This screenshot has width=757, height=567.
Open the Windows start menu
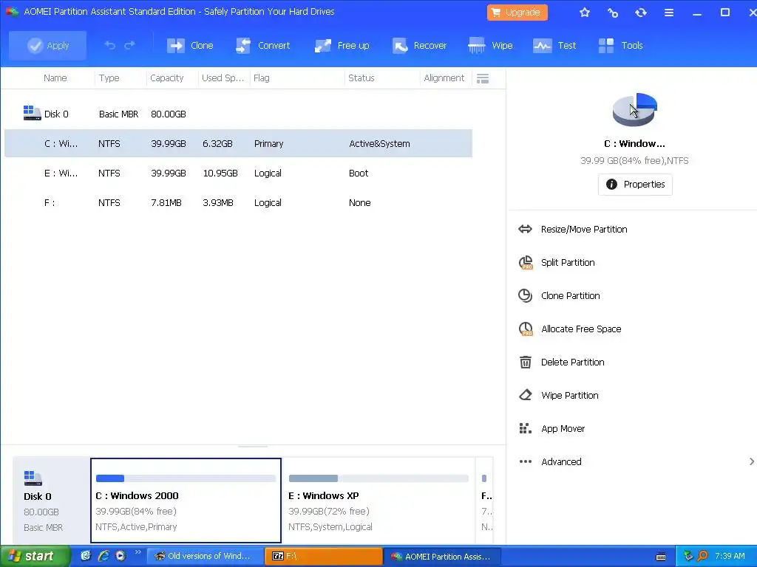35,556
